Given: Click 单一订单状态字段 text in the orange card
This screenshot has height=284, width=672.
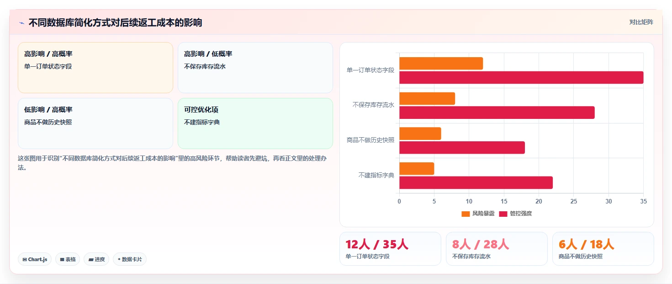Looking at the screenshot, I should (48, 66).
